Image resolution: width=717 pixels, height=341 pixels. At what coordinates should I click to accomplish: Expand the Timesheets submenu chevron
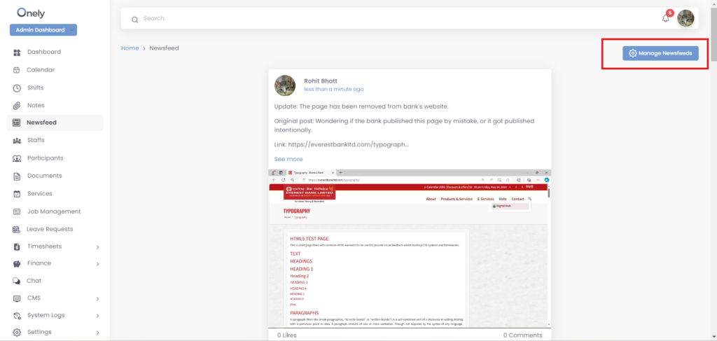coord(97,247)
